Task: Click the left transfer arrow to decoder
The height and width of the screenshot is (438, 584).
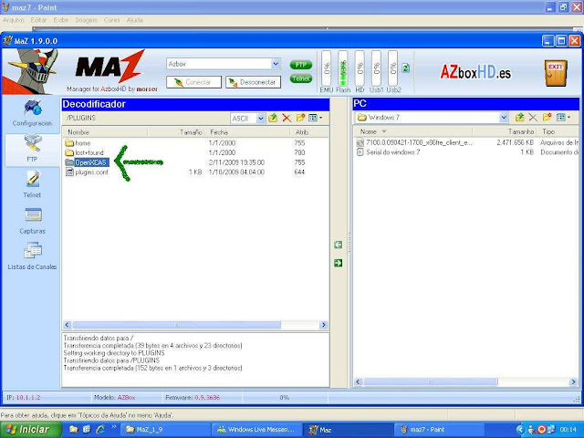Action: 338,245
